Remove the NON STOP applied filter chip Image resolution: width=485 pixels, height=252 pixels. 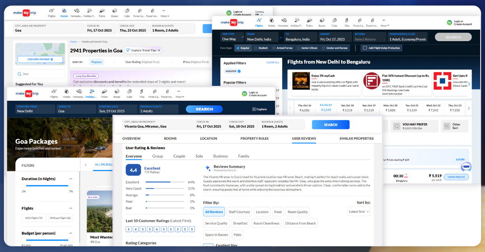[239, 71]
